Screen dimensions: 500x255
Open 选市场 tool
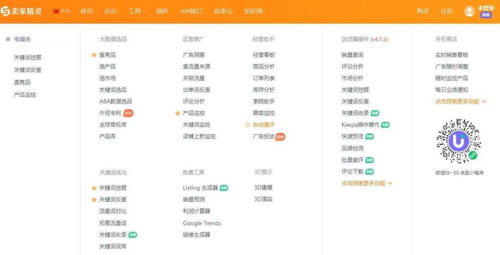point(107,78)
